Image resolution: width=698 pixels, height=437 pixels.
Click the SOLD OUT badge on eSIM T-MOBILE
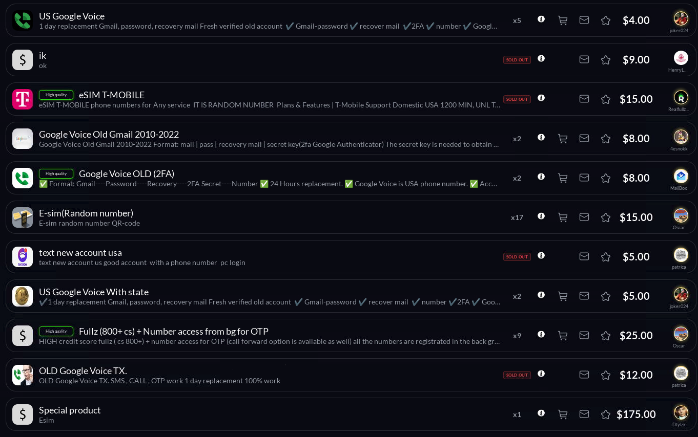[x=517, y=99]
